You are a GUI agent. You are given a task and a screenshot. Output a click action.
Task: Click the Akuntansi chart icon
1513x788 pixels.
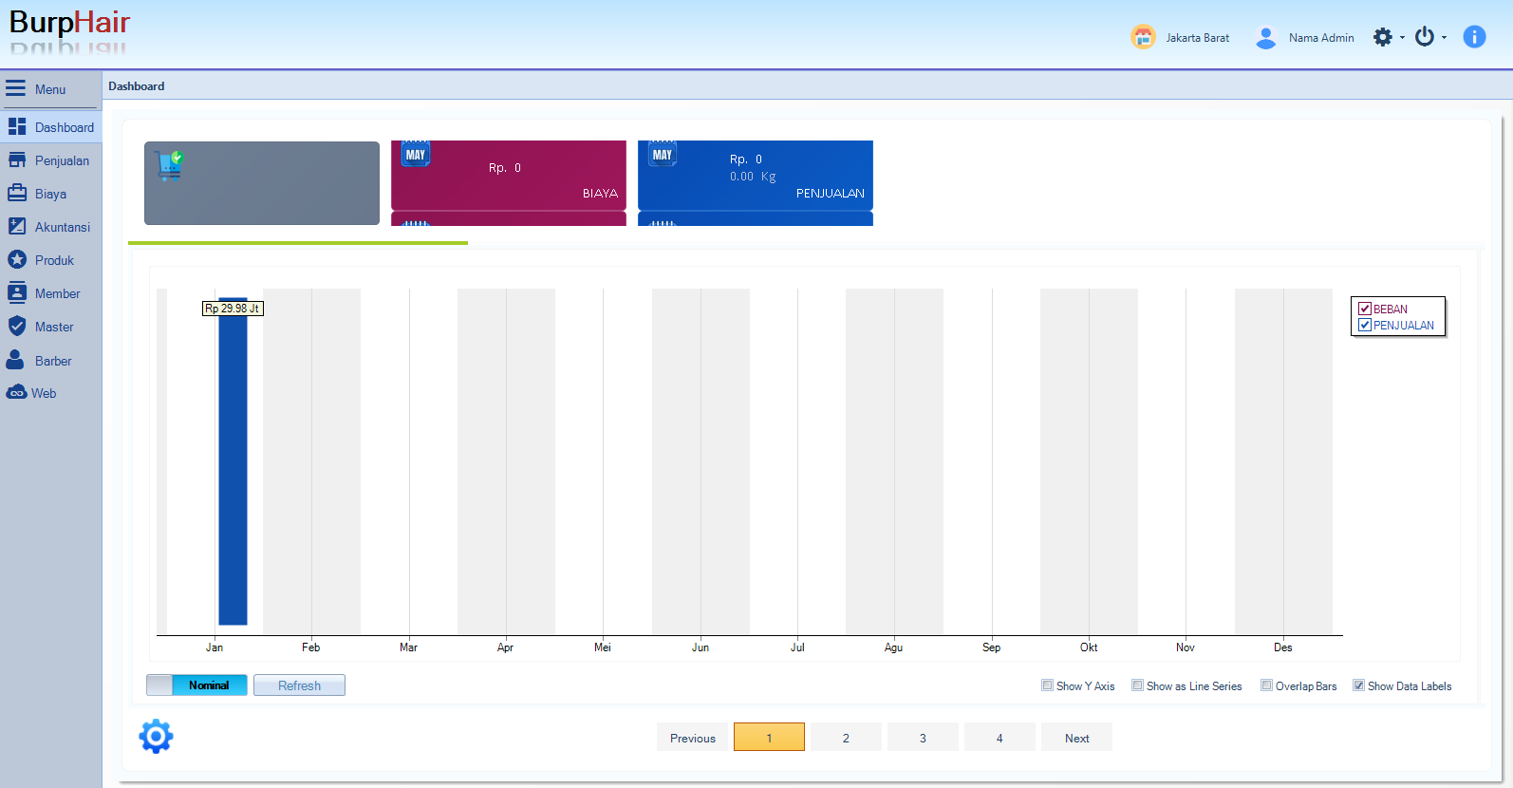[17, 226]
